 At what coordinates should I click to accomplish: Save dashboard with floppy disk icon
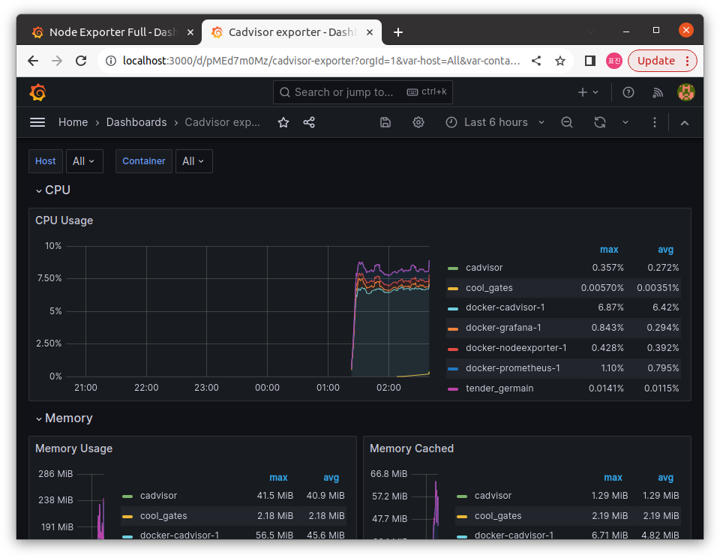tap(385, 122)
